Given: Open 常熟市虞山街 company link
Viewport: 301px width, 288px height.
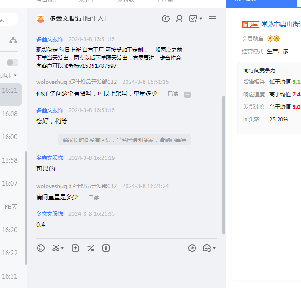Looking at the screenshot, I should (x=281, y=24).
